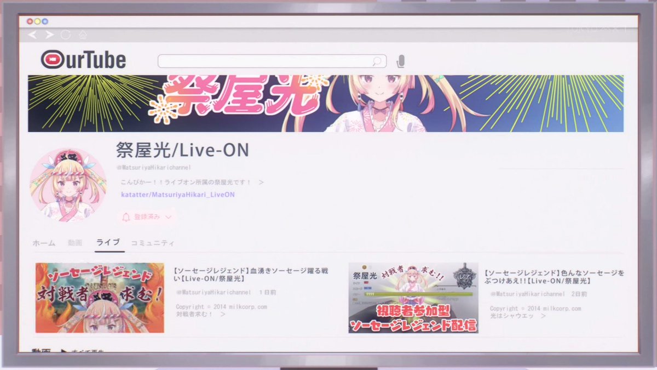Click yellow minimize window dot
Screen dimensions: 657x370
pyautogui.click(x=38, y=21)
